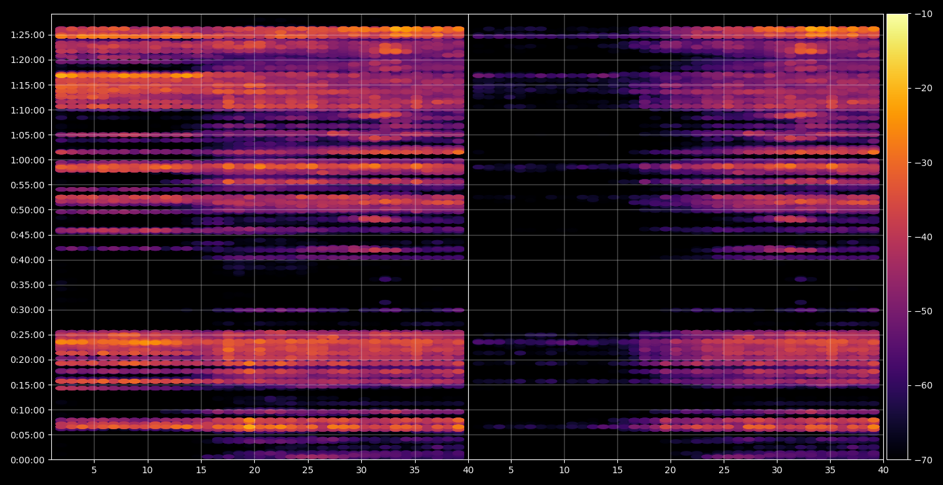Click the 1:25:00 time axis label
Image resolution: width=943 pixels, height=485 pixels.
(28, 35)
